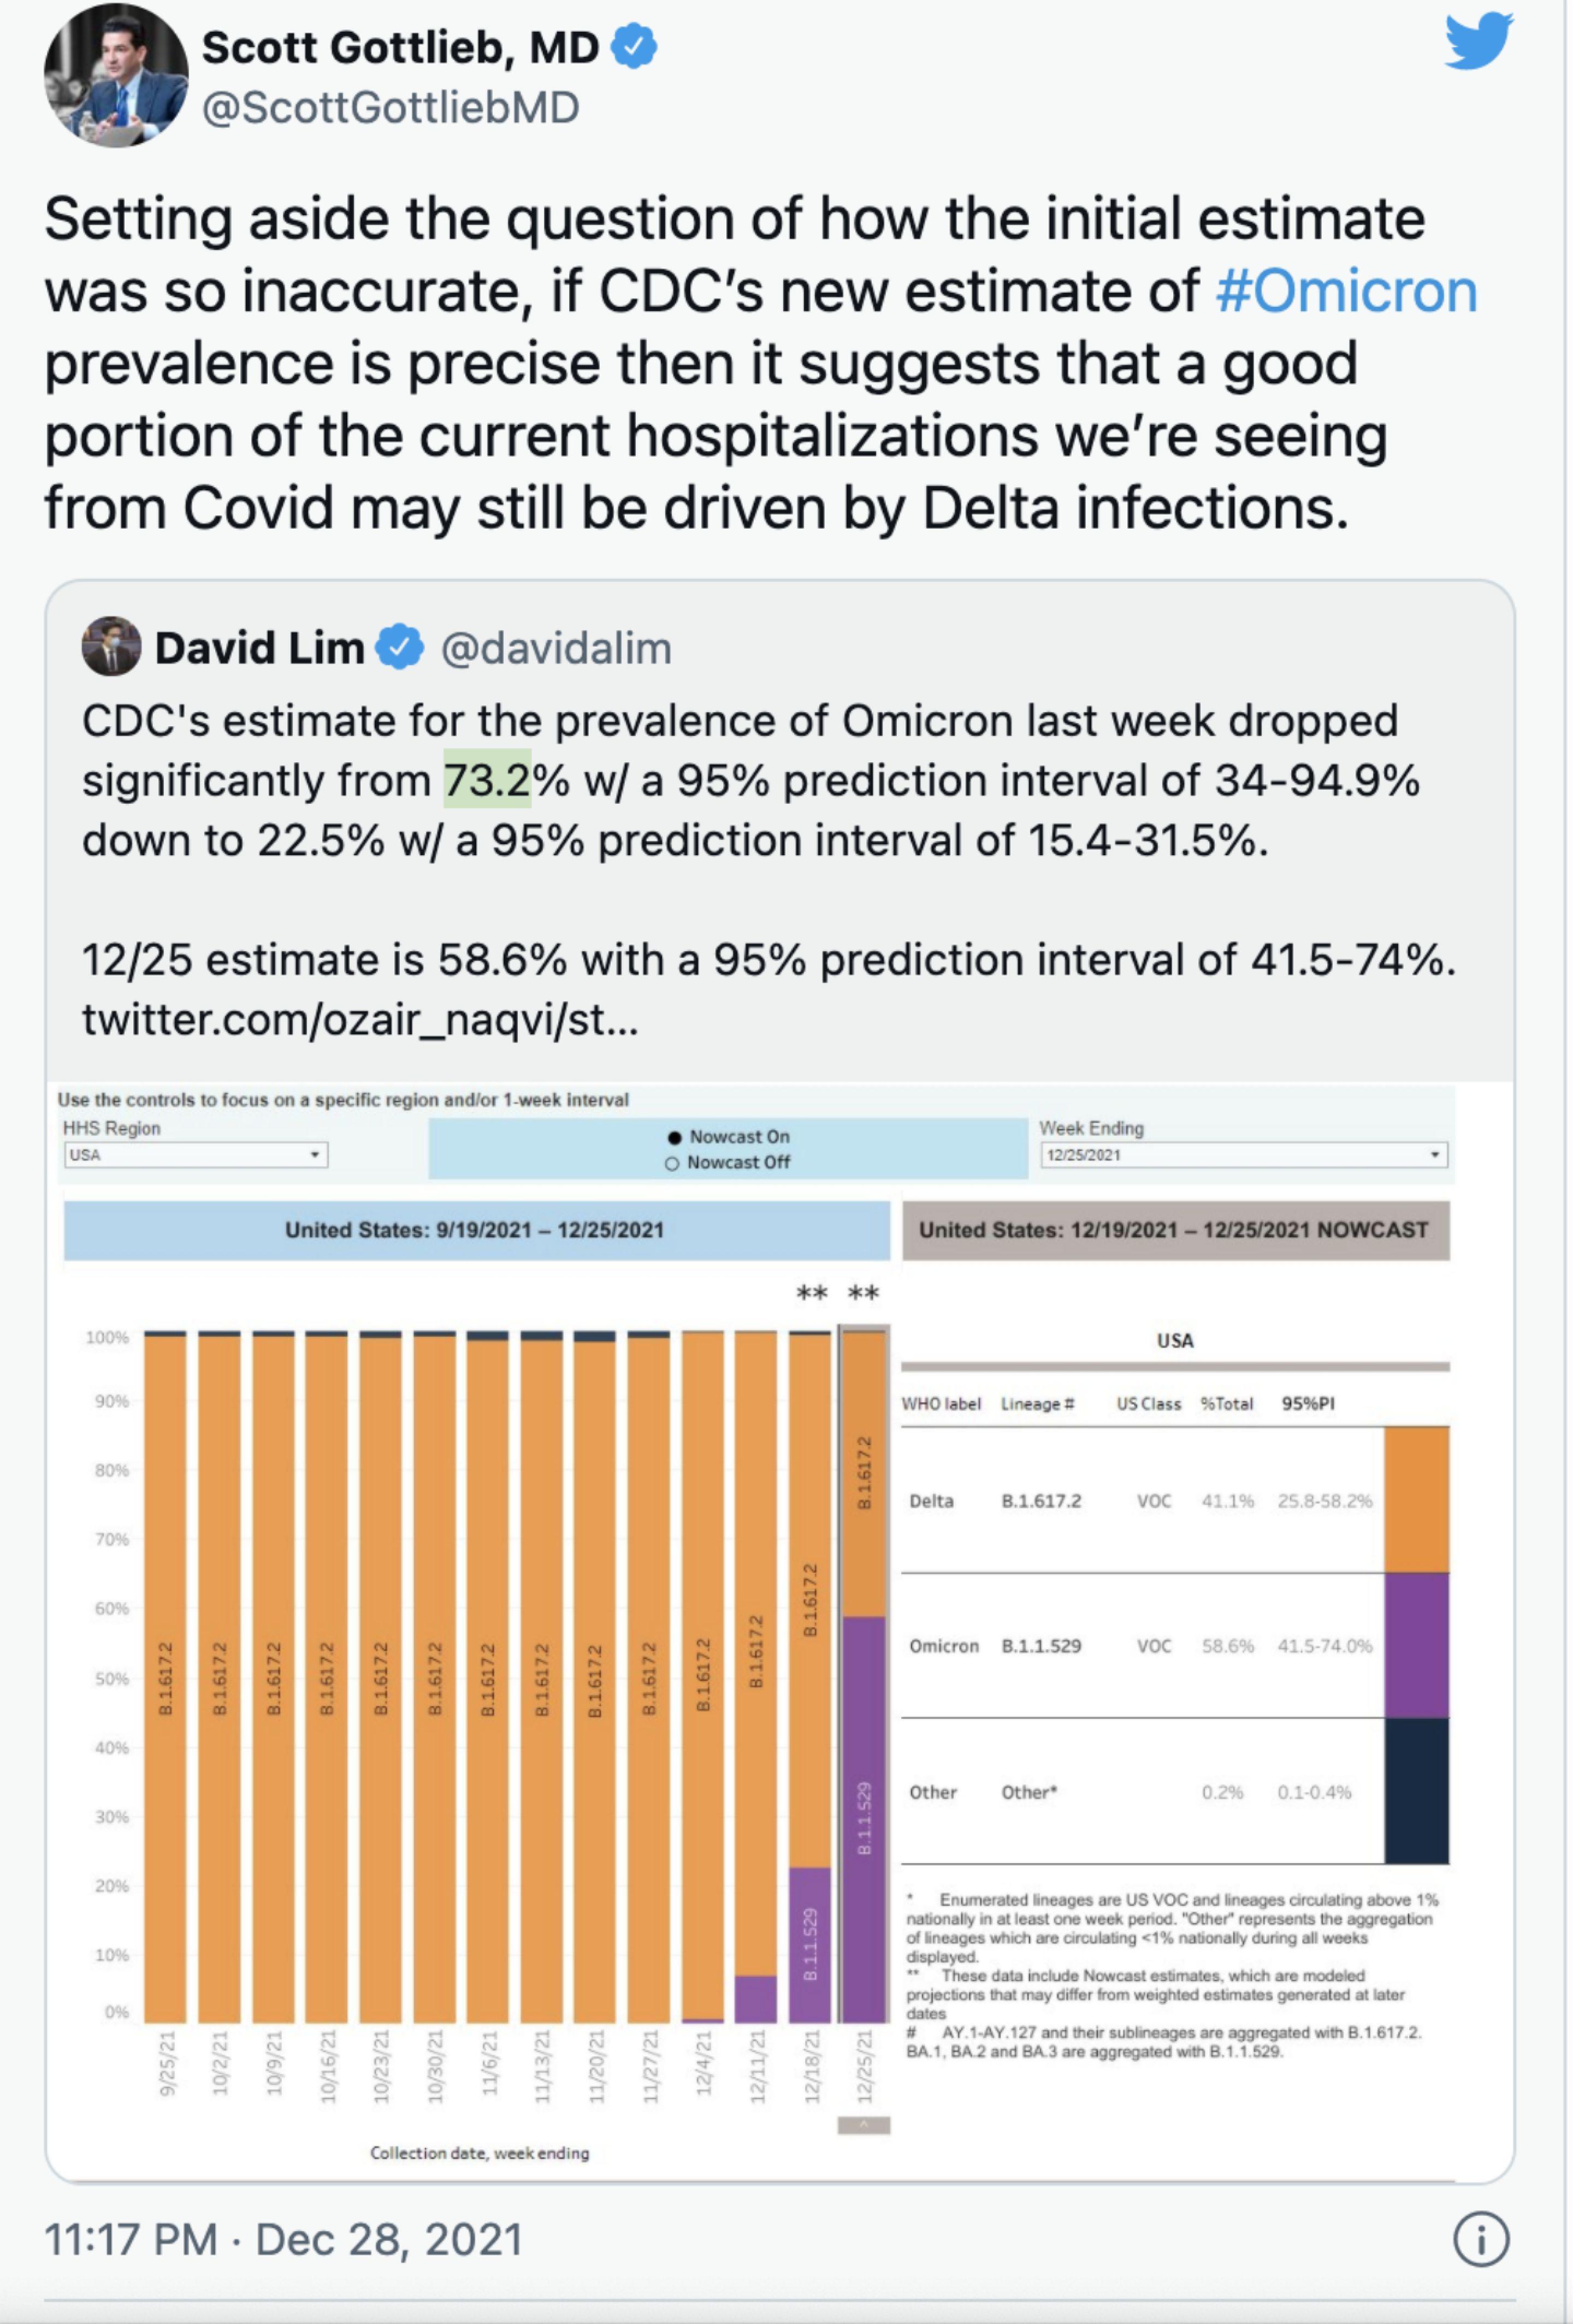Select the Nowcast On radio button
Viewport: 1573px width, 2324px height.
pyautogui.click(x=675, y=1137)
